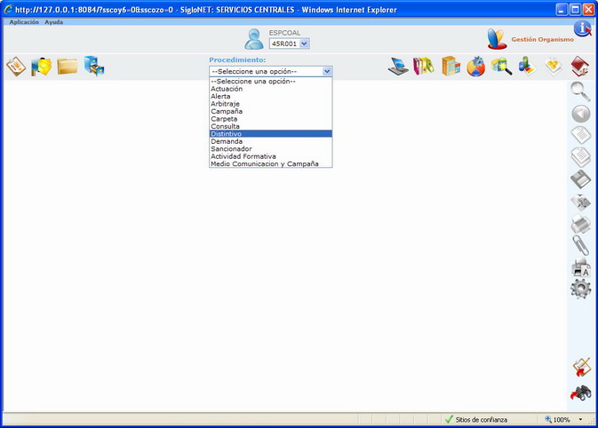Click the clipboard note icon in left toolbar

[16, 67]
